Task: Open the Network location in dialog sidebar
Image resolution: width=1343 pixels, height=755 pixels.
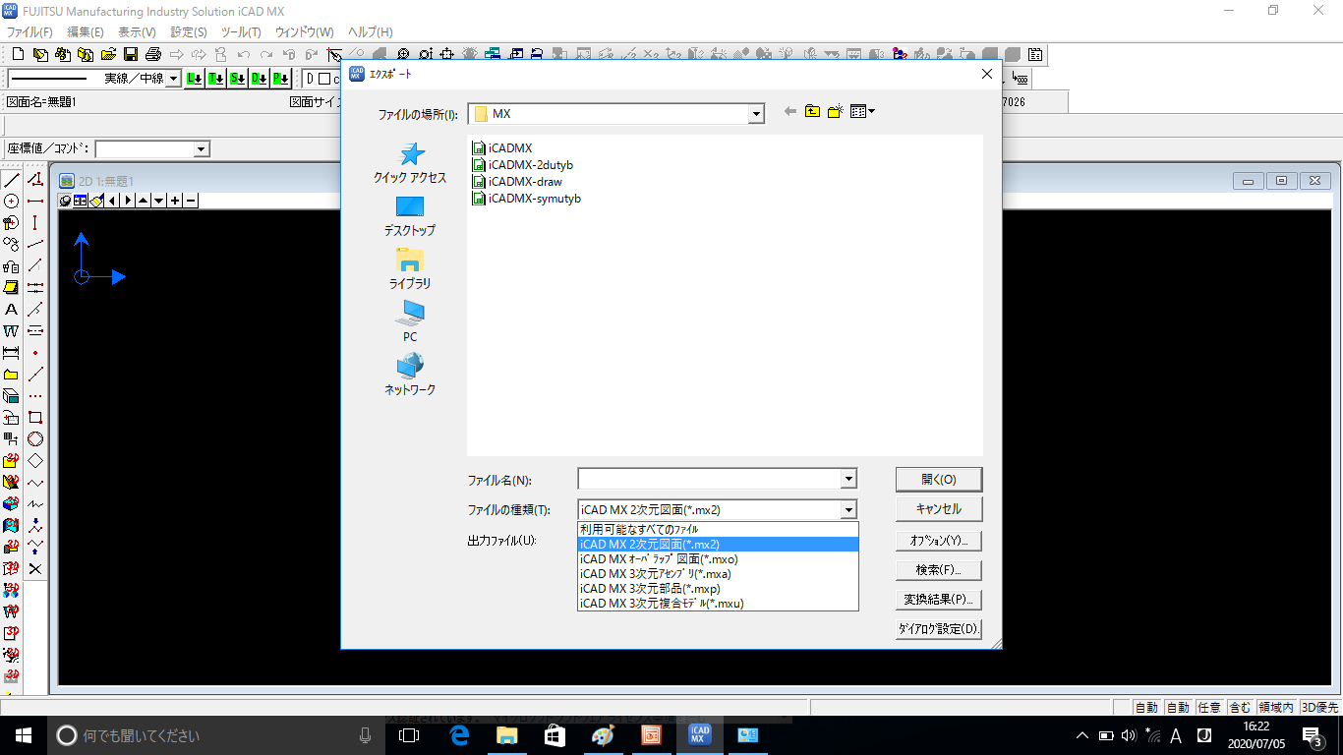Action: click(410, 376)
